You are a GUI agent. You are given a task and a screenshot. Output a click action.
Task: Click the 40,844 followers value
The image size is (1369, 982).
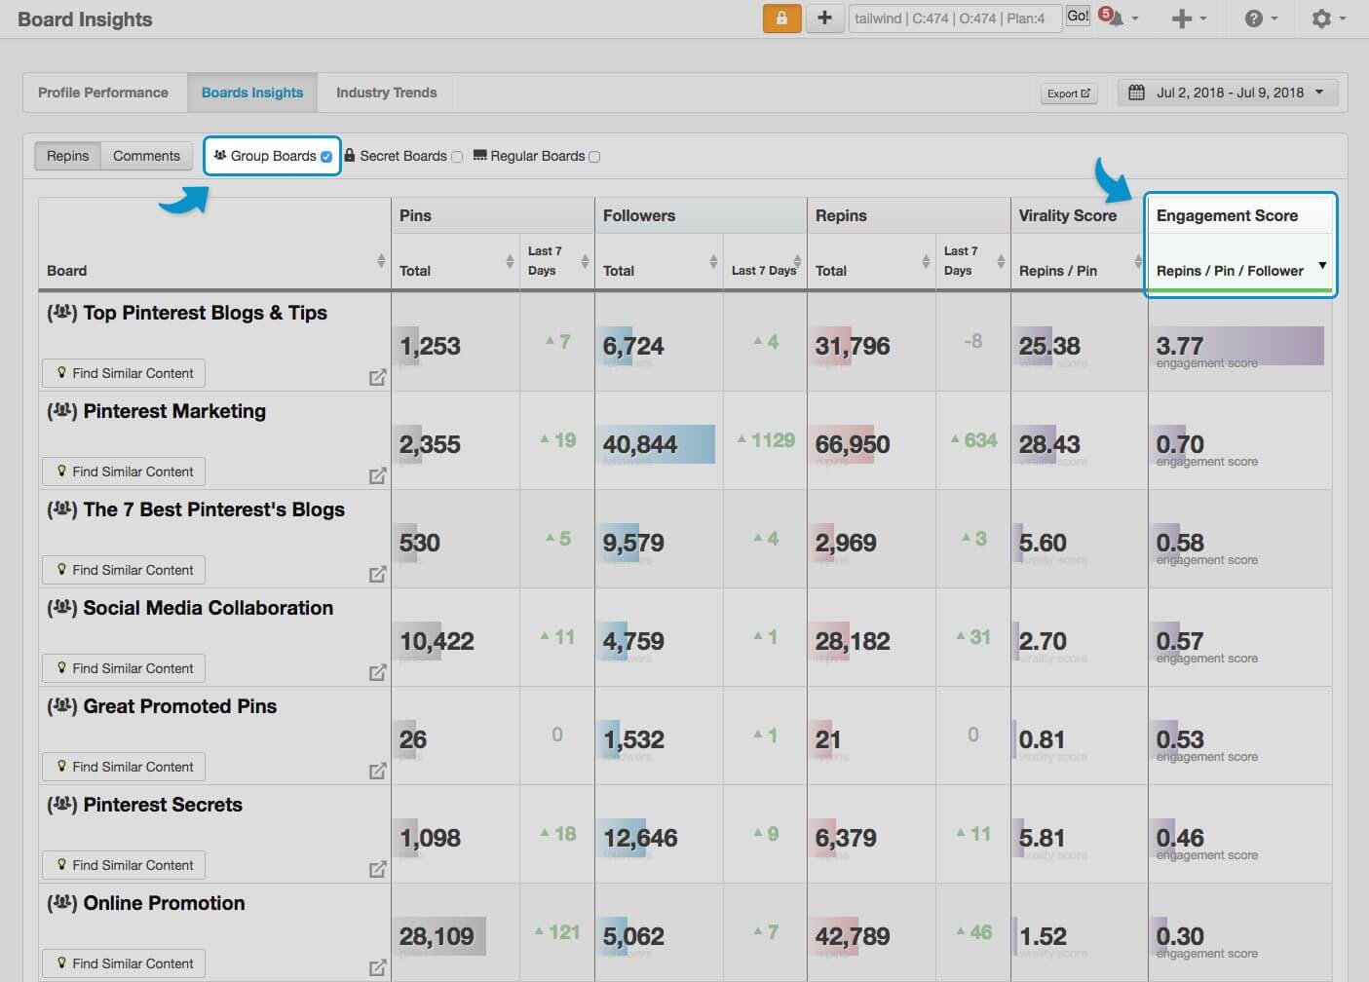click(x=640, y=444)
